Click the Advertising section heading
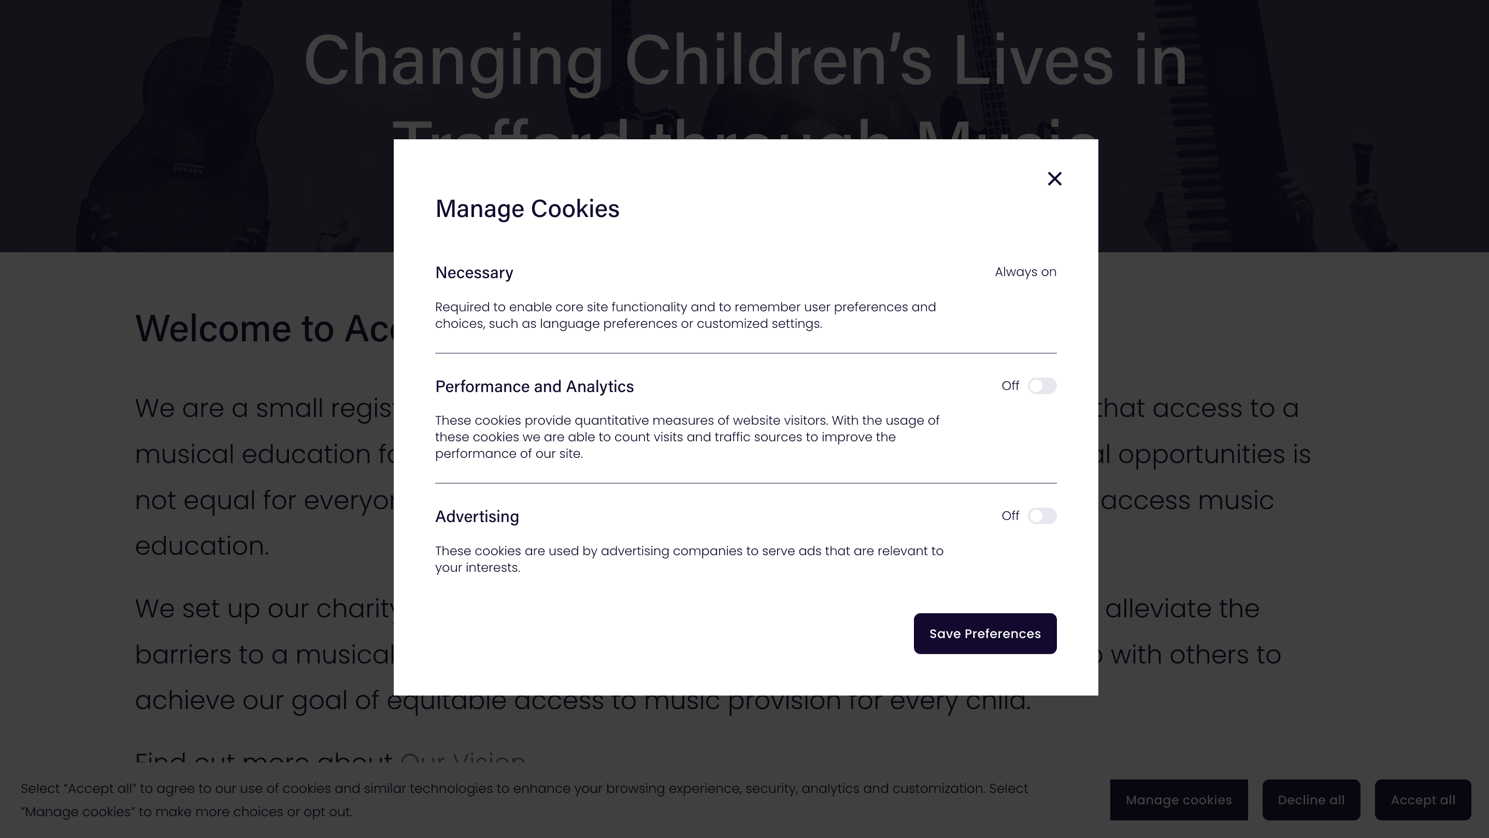The width and height of the screenshot is (1489, 838). click(x=477, y=517)
